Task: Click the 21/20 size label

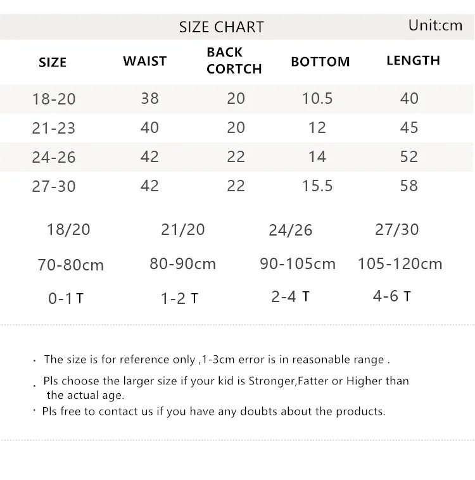Action: [183, 230]
